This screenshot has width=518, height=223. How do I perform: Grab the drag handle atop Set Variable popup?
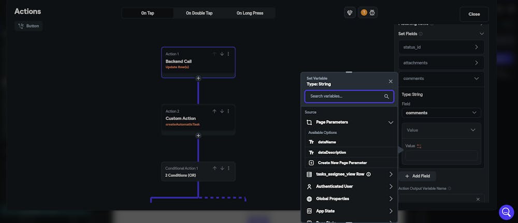pyautogui.click(x=349, y=72)
